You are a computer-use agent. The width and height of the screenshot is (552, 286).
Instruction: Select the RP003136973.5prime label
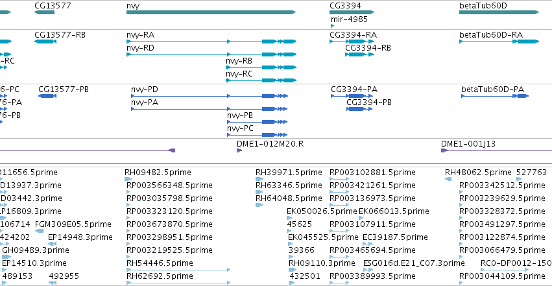click(x=372, y=198)
